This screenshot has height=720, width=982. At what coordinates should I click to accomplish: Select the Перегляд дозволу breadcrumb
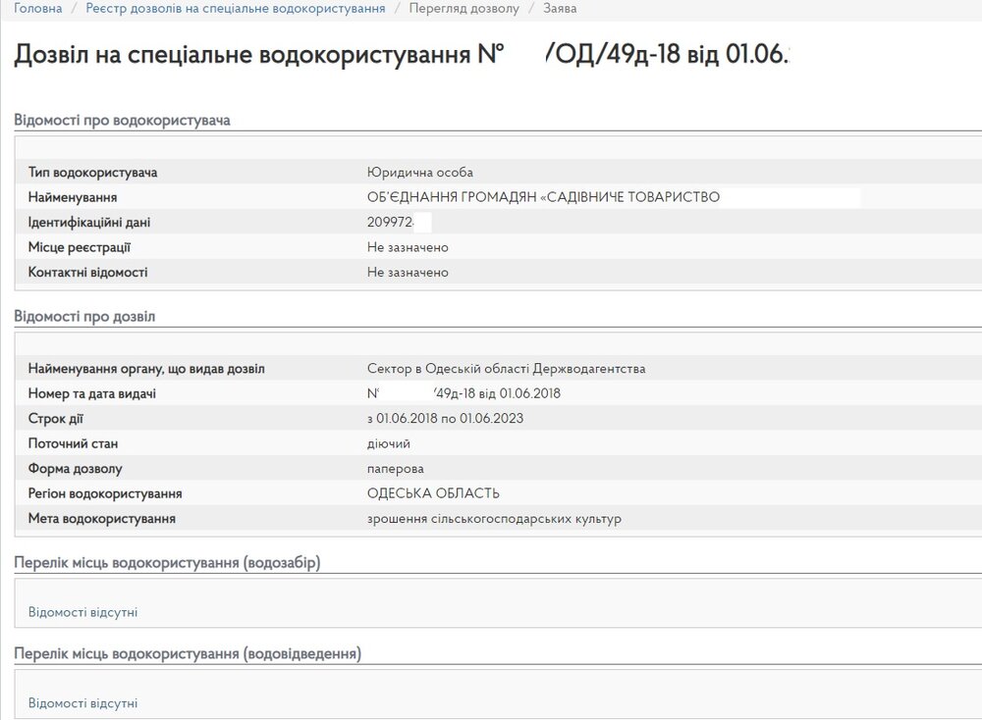464,8
